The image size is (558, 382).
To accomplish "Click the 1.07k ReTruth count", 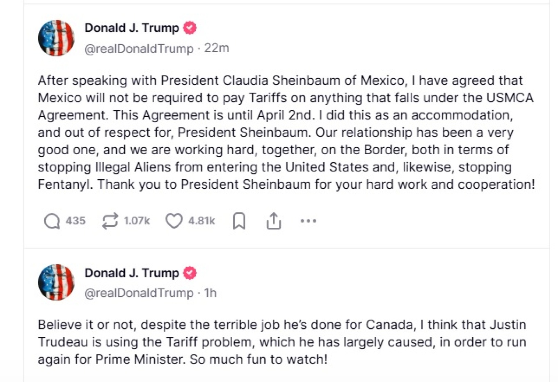I will (x=137, y=221).
